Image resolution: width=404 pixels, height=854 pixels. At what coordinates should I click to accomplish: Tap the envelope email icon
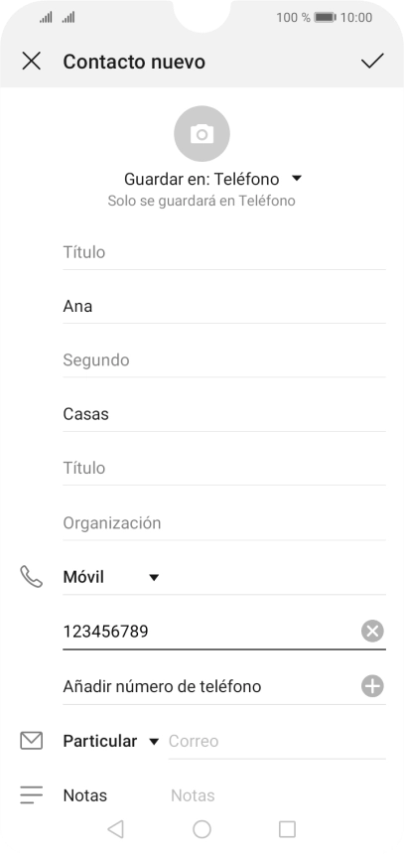pos(31,741)
